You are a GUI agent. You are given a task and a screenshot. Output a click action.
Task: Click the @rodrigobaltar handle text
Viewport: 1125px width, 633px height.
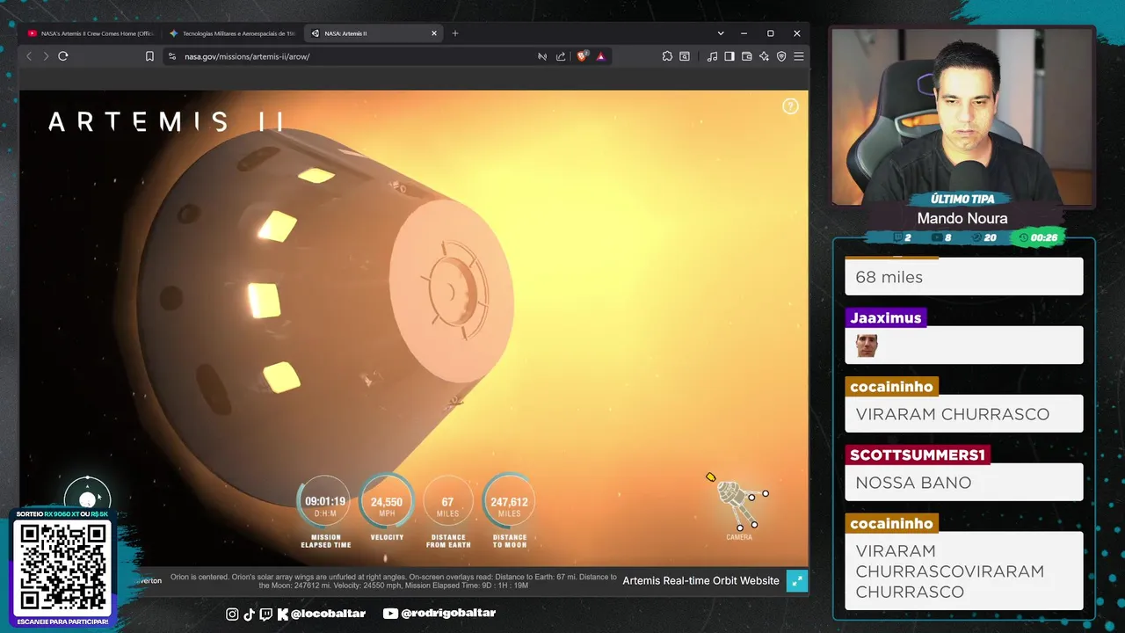click(448, 614)
